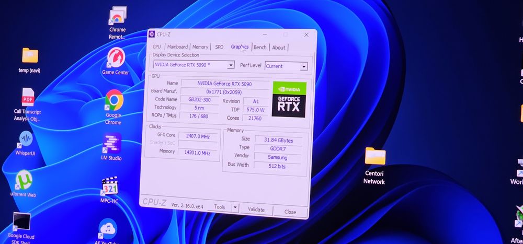The height and width of the screenshot is (244, 523).
Task: Click the Board Manuf. value 0x1771 (0x2059)
Action: point(224,92)
